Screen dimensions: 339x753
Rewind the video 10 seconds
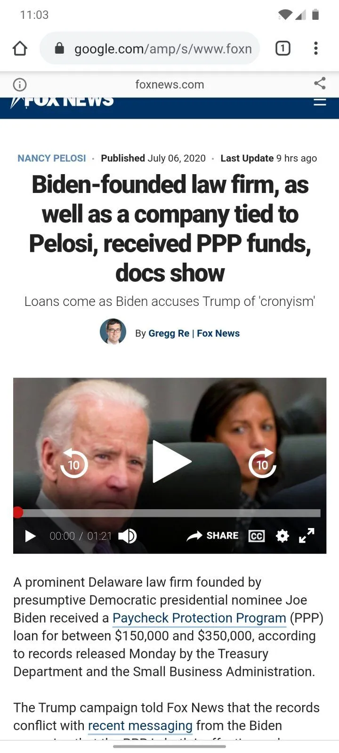(74, 463)
